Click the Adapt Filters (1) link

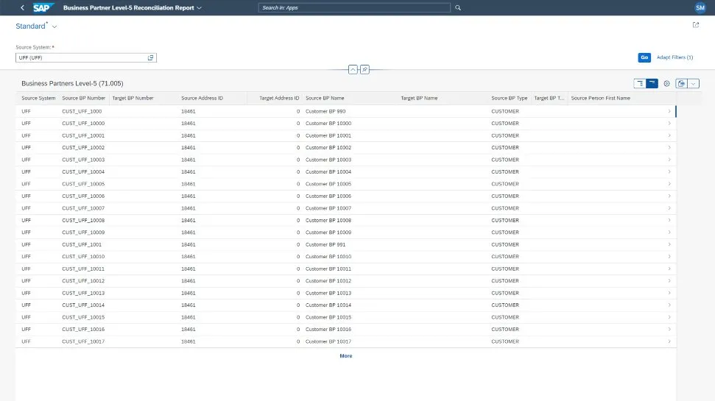click(x=675, y=57)
